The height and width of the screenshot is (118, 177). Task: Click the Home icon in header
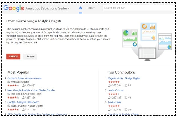coord(81,8)
